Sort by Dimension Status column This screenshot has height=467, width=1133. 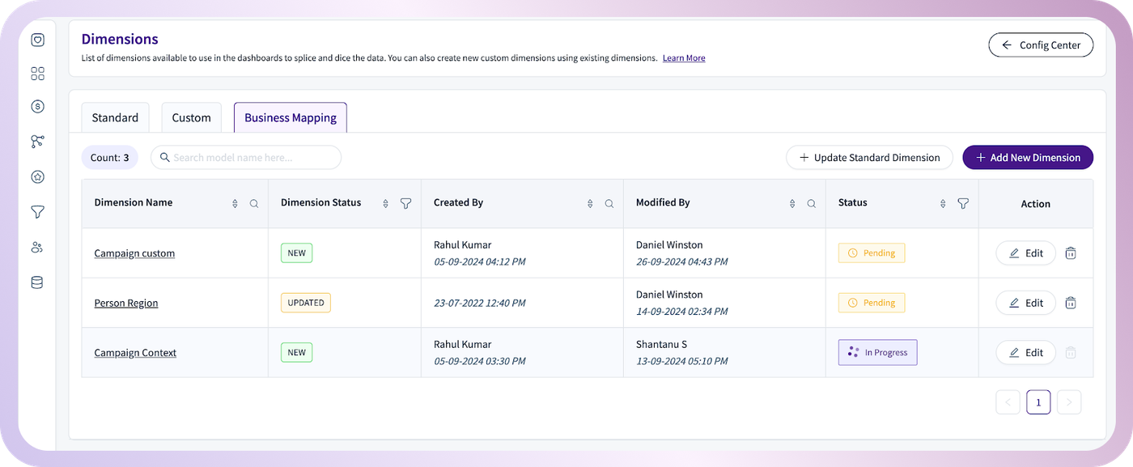[x=386, y=204]
